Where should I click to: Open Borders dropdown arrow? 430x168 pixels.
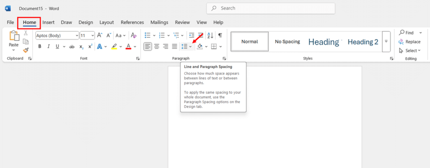(220, 47)
